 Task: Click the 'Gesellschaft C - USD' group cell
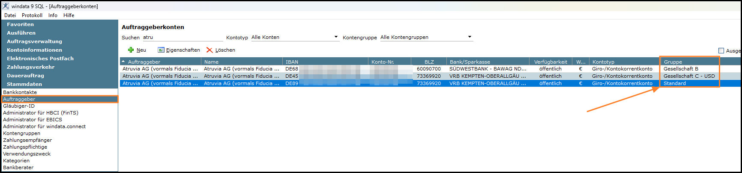[x=689, y=76]
